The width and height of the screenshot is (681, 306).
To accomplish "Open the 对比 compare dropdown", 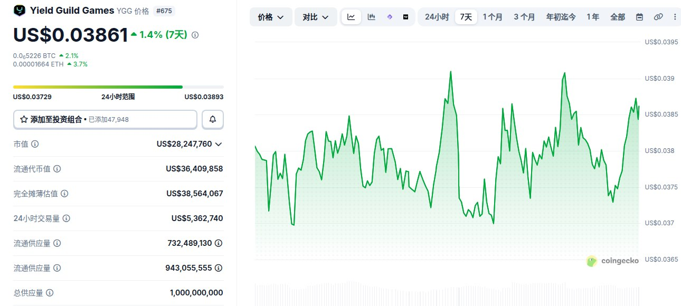I will pos(316,17).
